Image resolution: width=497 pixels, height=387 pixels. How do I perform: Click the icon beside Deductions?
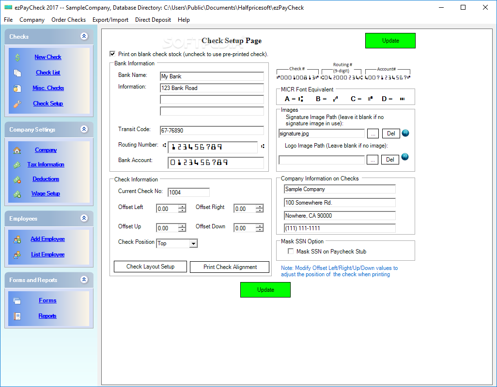[17, 179]
